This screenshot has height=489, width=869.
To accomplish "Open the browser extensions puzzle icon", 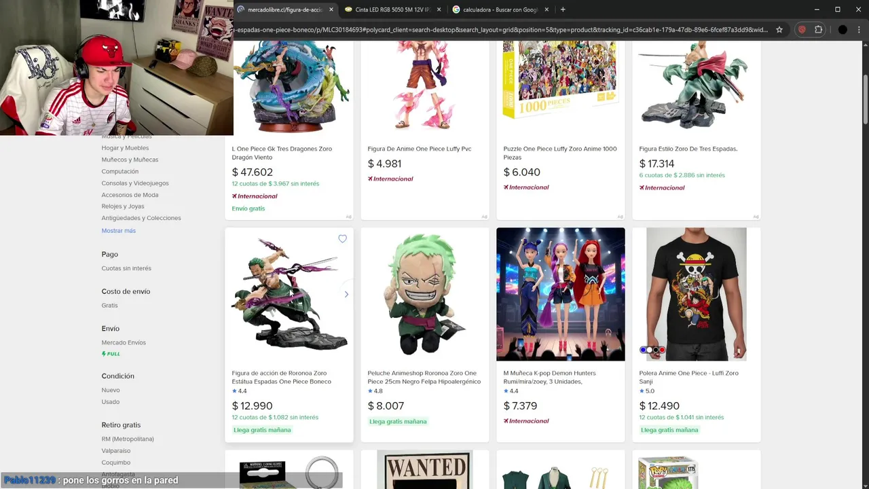I will pos(819,30).
